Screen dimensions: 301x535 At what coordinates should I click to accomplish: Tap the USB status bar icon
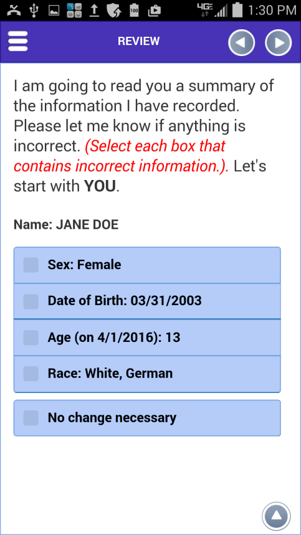pyautogui.click(x=33, y=11)
